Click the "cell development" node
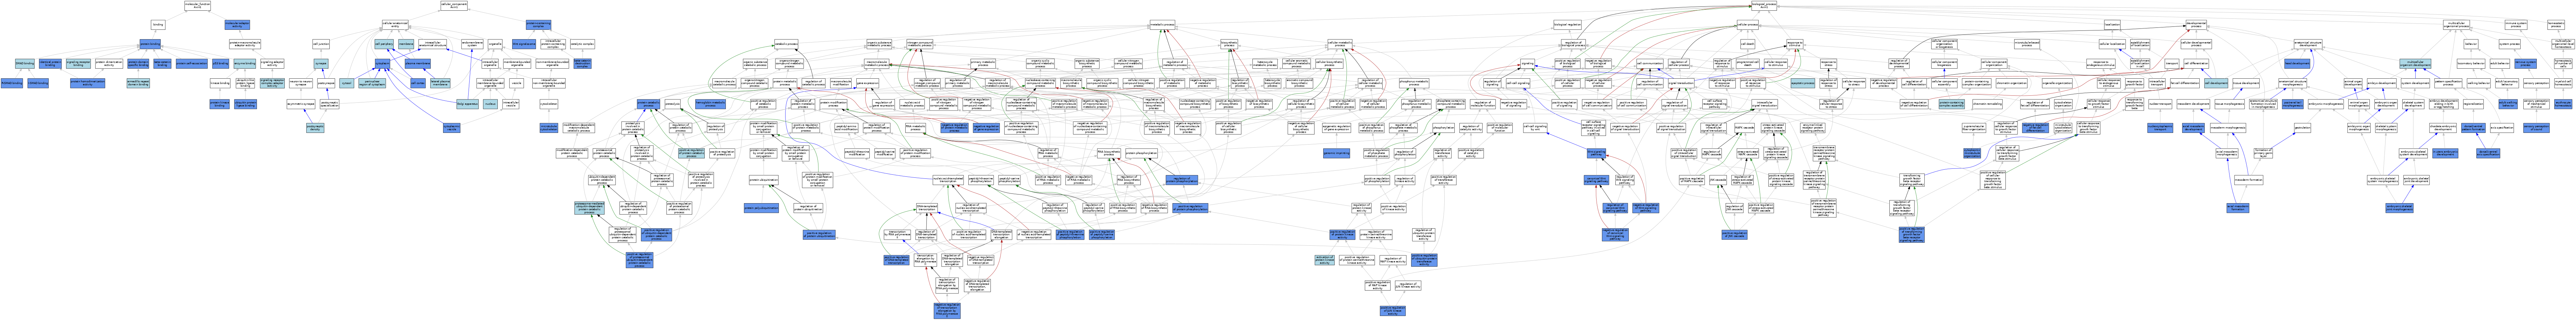The image size is (2576, 320). [x=2216, y=83]
